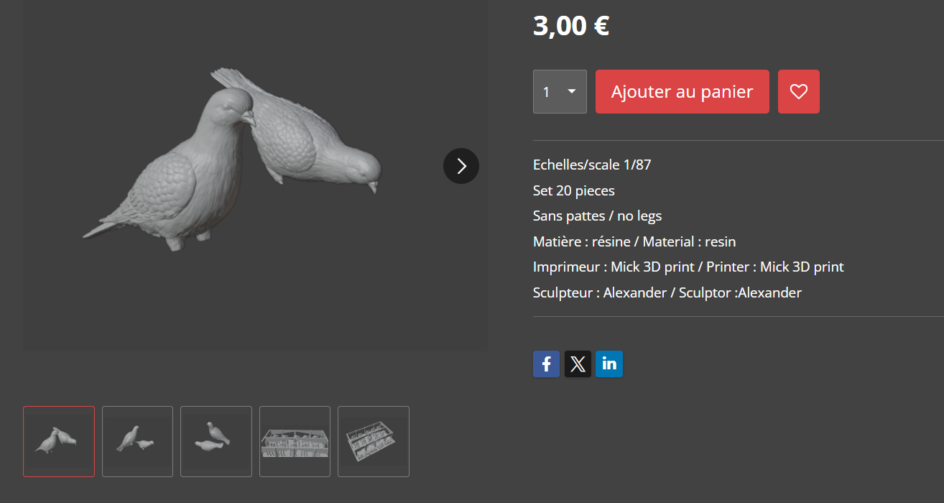
Task: Share product on X
Action: [578, 364]
